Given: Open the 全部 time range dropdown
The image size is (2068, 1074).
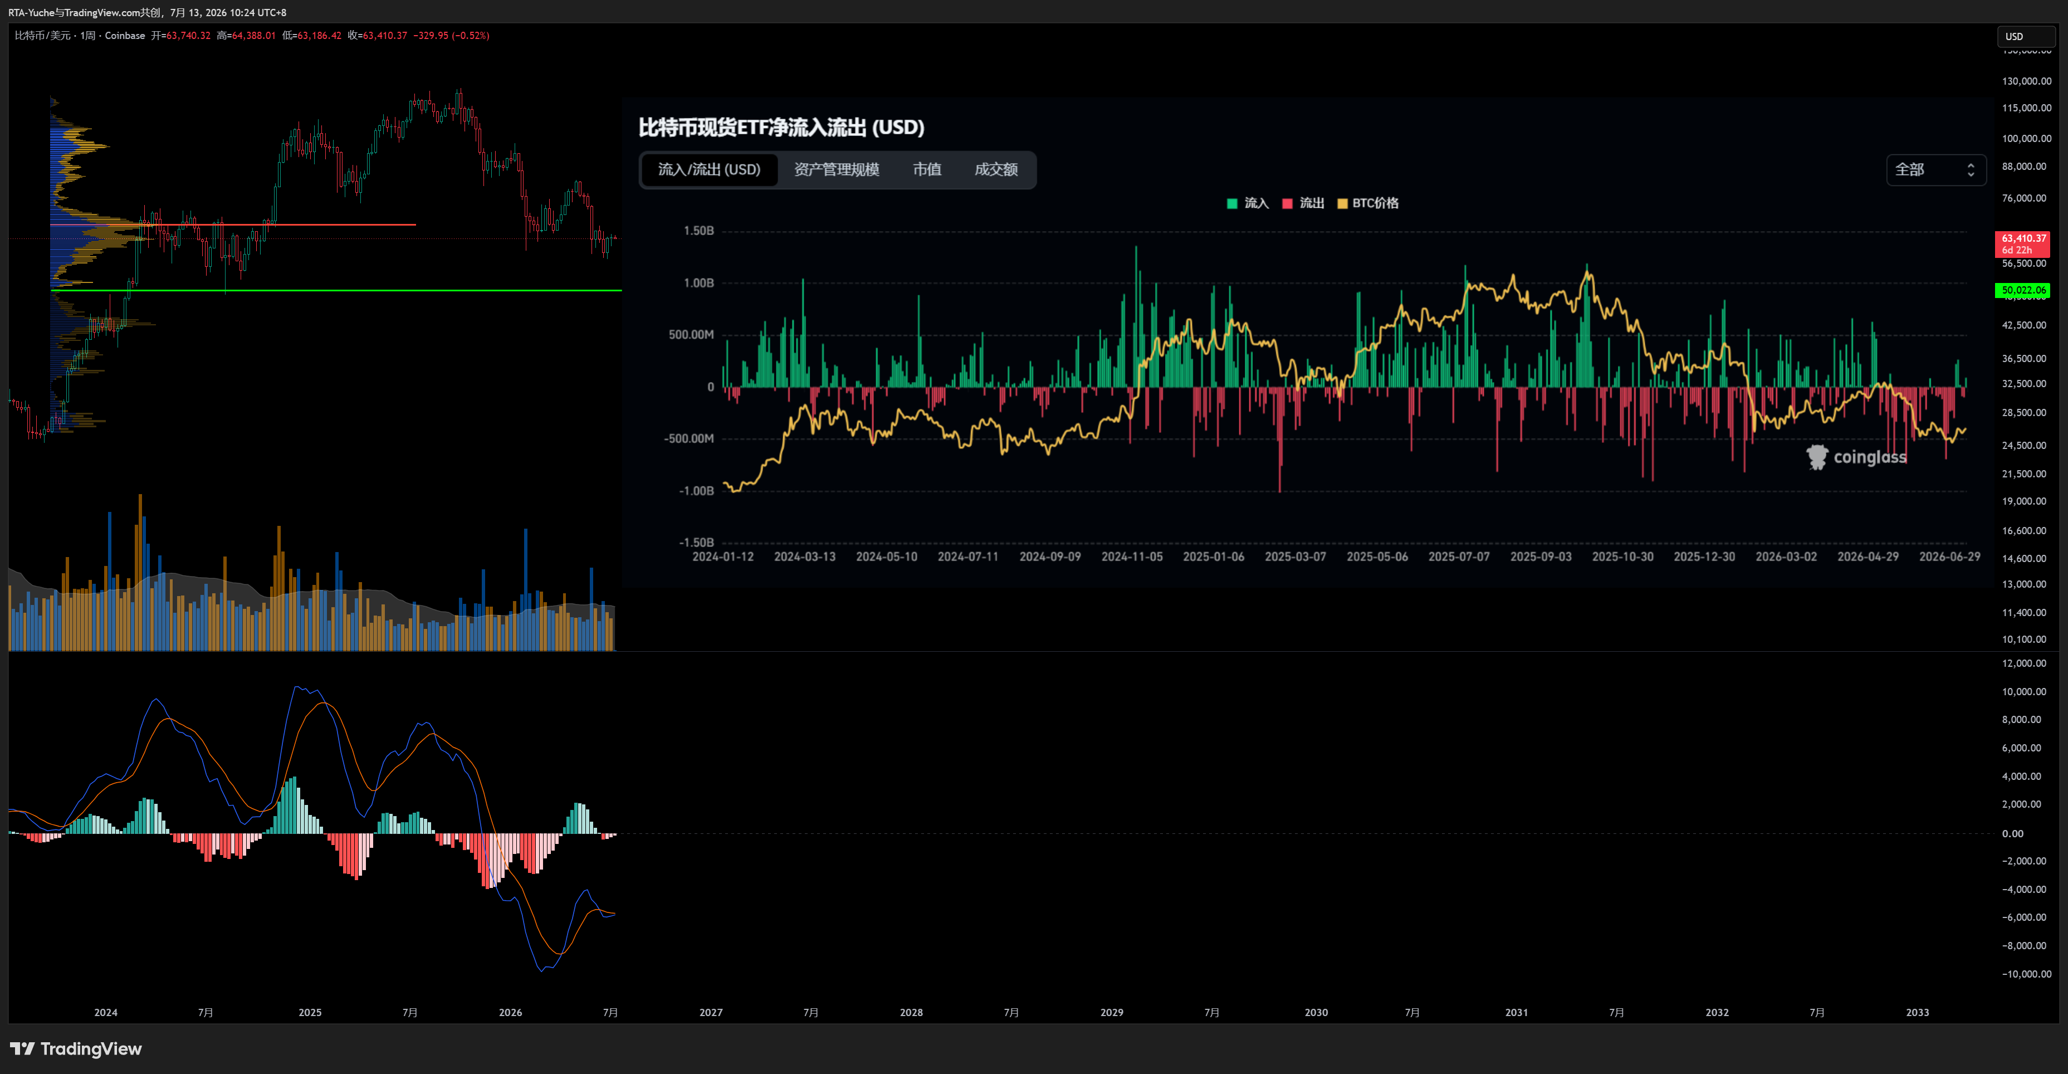Looking at the screenshot, I should pyautogui.click(x=1935, y=169).
